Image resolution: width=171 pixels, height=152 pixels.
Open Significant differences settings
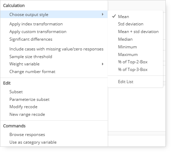click(x=31, y=39)
